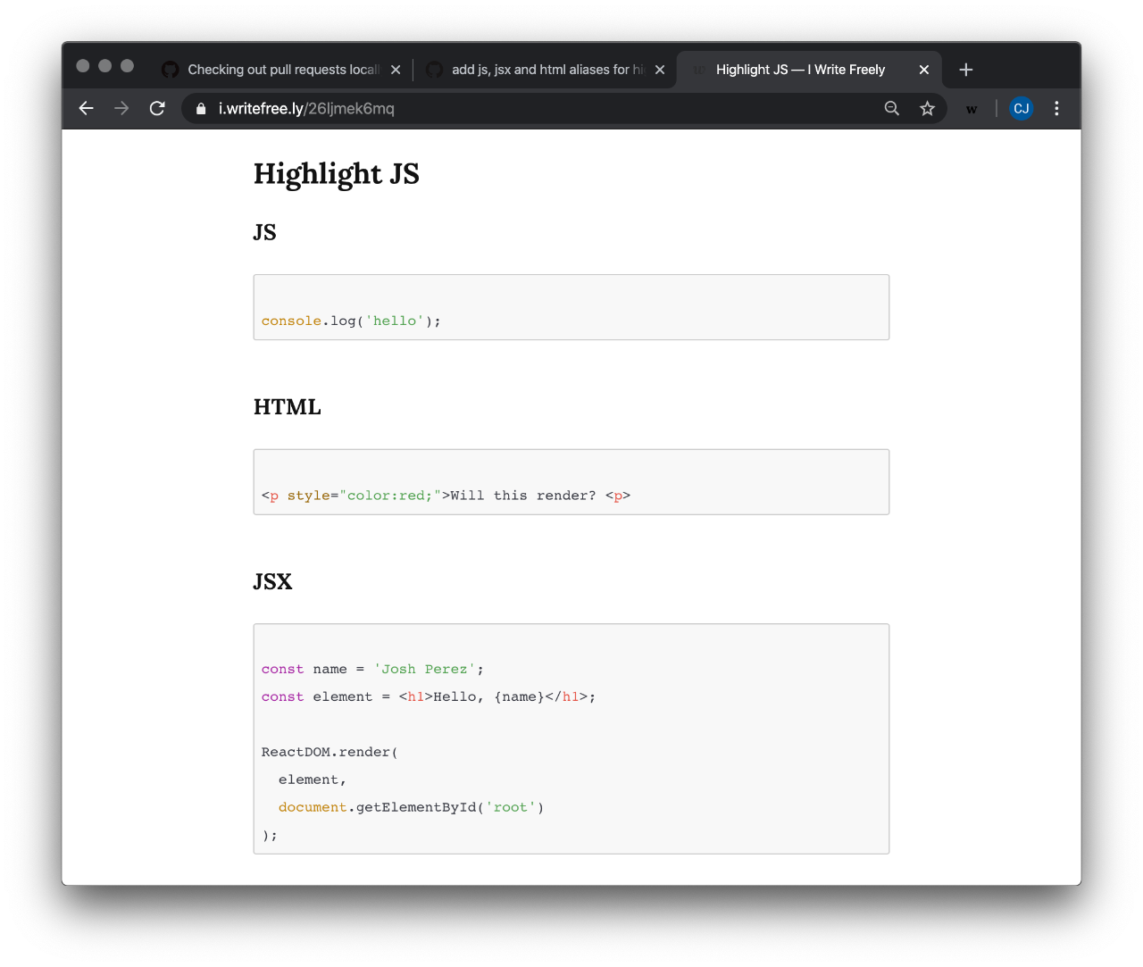Click the forward navigation arrow
The width and height of the screenshot is (1143, 967).
coord(121,108)
